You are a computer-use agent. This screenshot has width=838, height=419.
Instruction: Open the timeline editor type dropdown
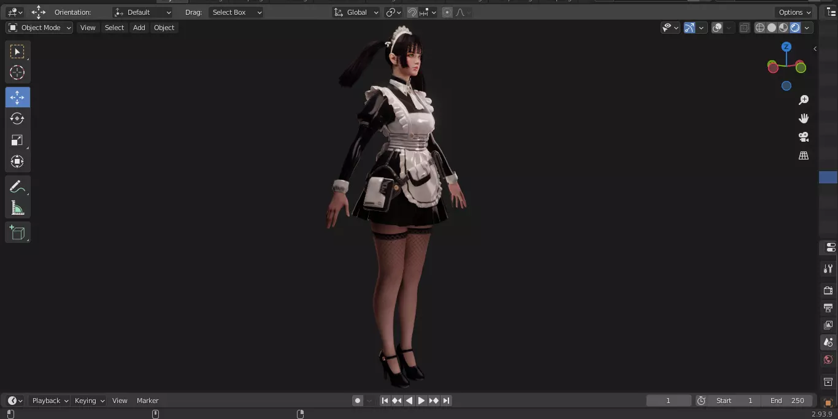coord(15,401)
